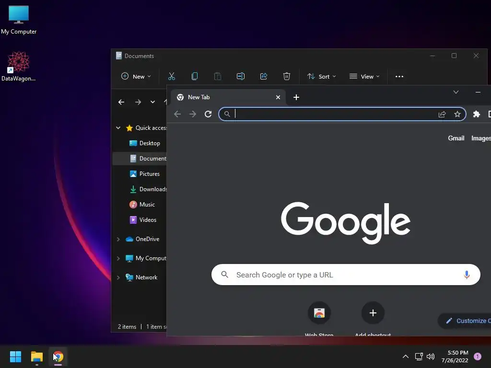Screen dimensions: 491x368
Task: Click the Chrome taskbar icon
Action: click(58, 356)
